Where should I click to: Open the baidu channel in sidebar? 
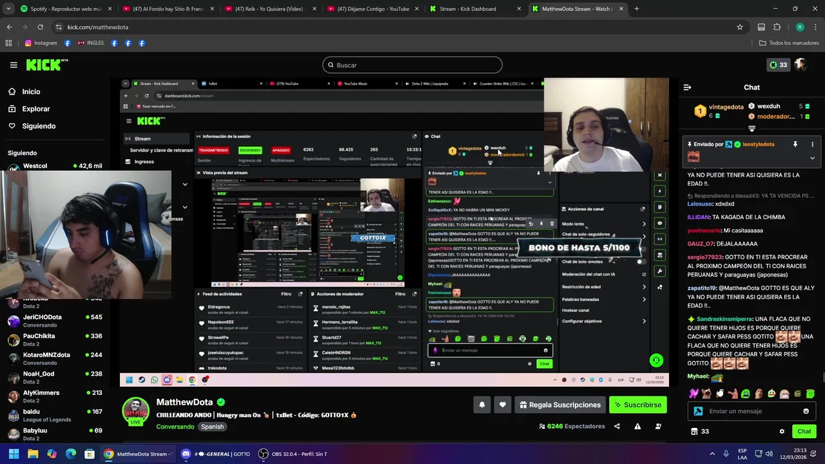(54, 415)
